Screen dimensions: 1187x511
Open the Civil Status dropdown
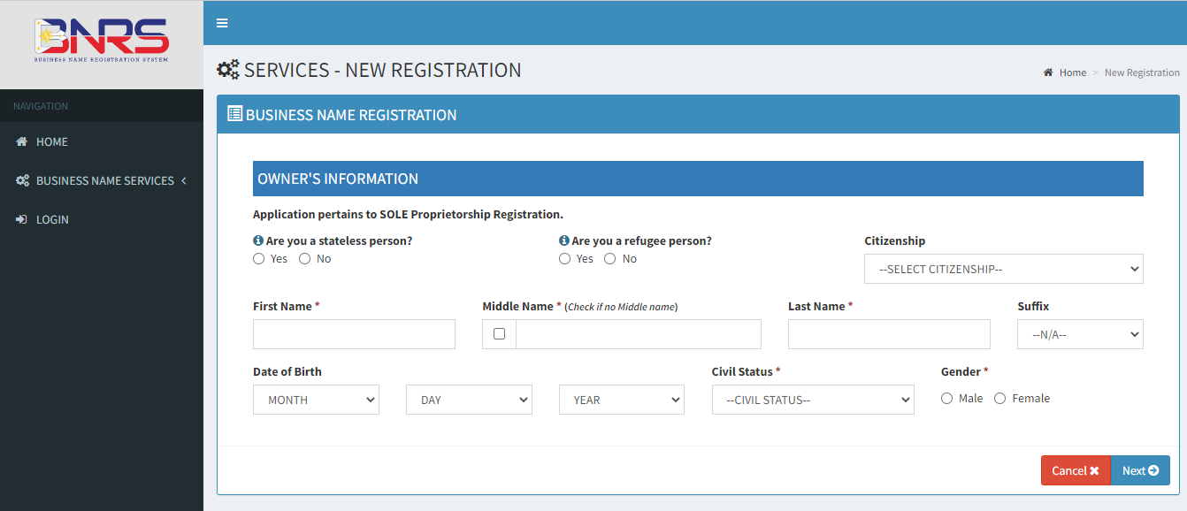(x=812, y=399)
